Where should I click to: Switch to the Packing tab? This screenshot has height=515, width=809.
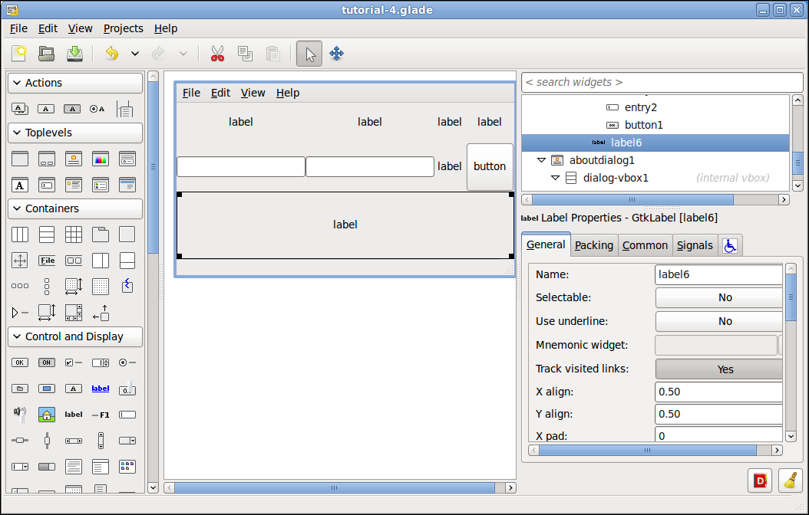coord(594,245)
